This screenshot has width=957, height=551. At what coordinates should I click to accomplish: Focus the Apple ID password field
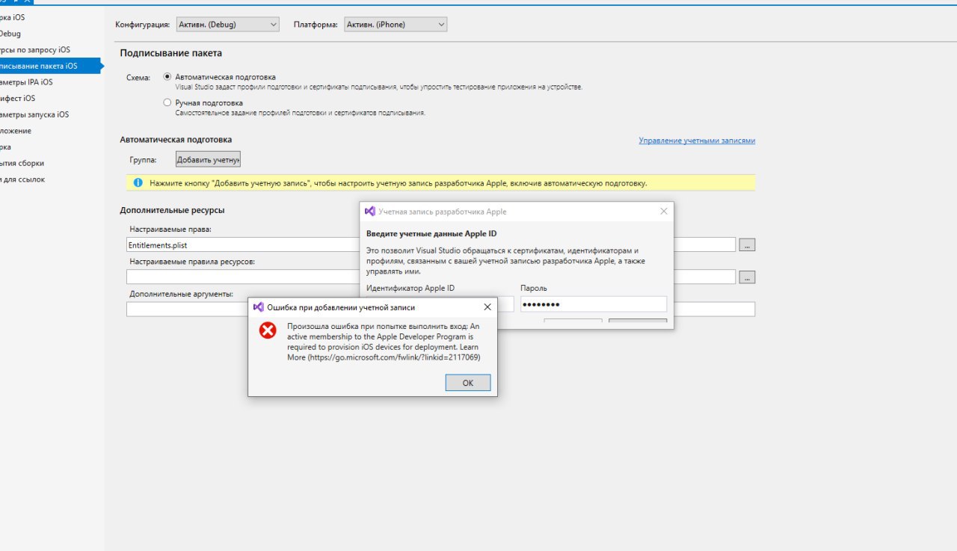pos(594,304)
